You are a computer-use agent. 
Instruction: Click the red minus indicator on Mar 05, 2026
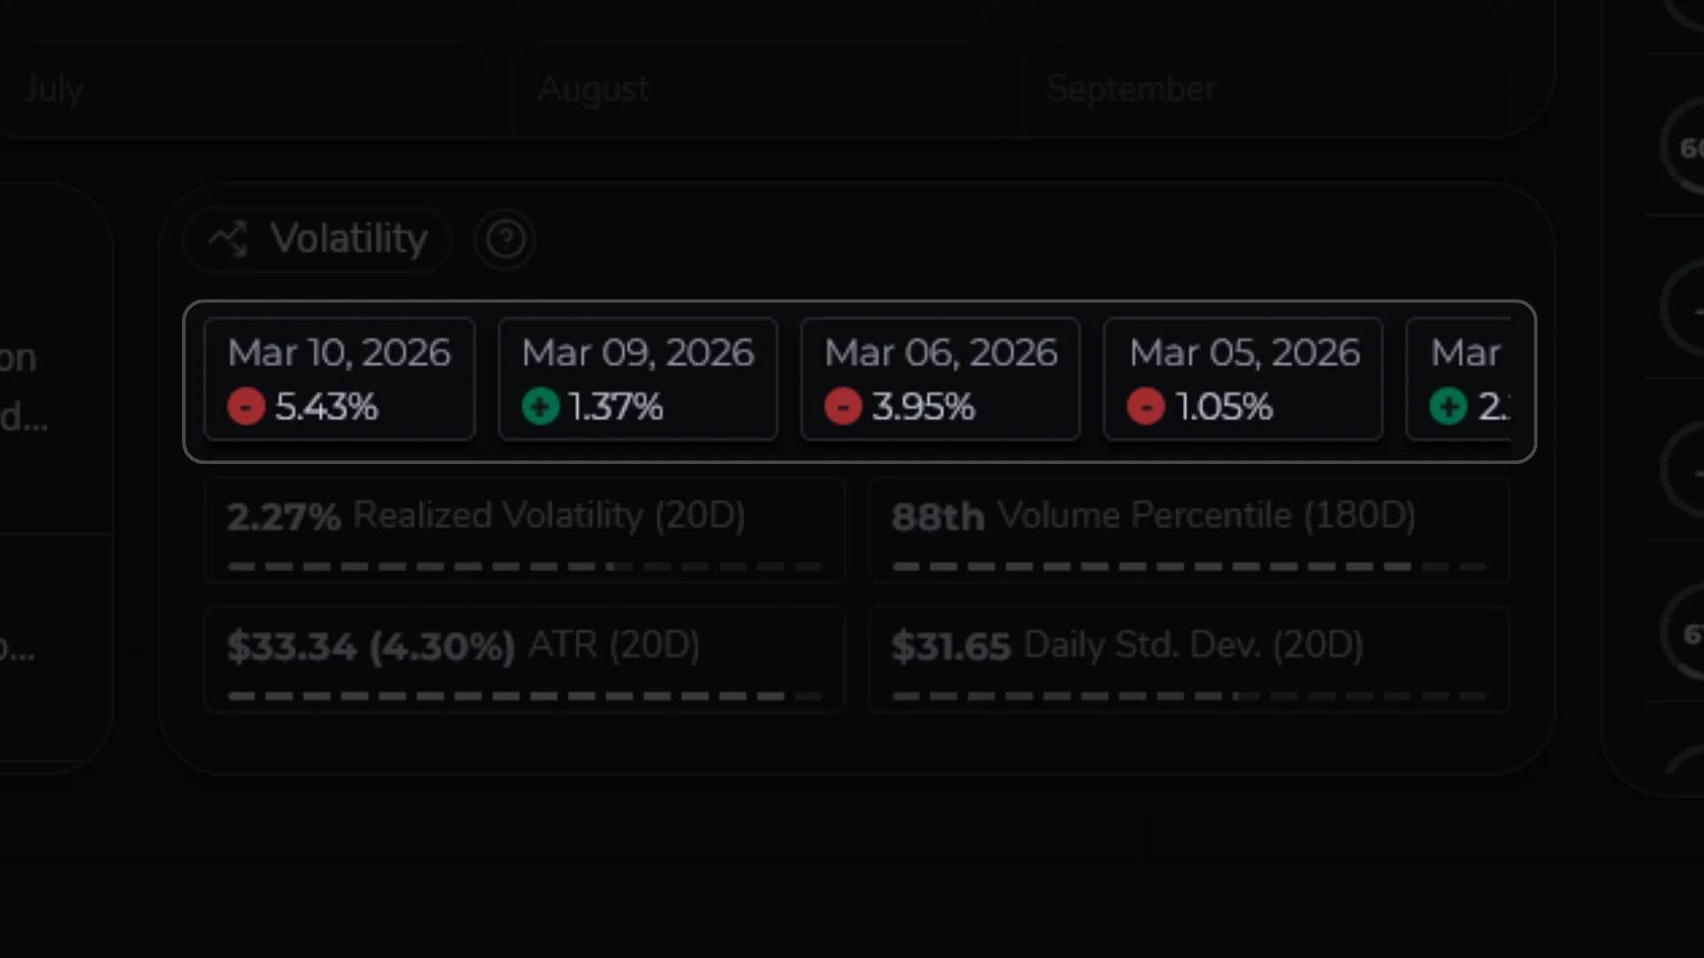pyautogui.click(x=1146, y=406)
